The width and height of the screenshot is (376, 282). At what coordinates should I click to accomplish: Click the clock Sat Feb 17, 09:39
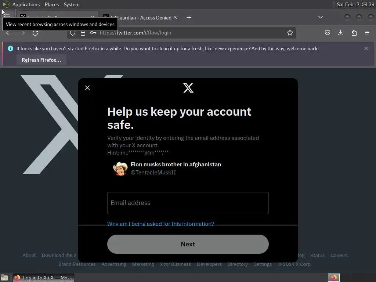tap(355, 4)
